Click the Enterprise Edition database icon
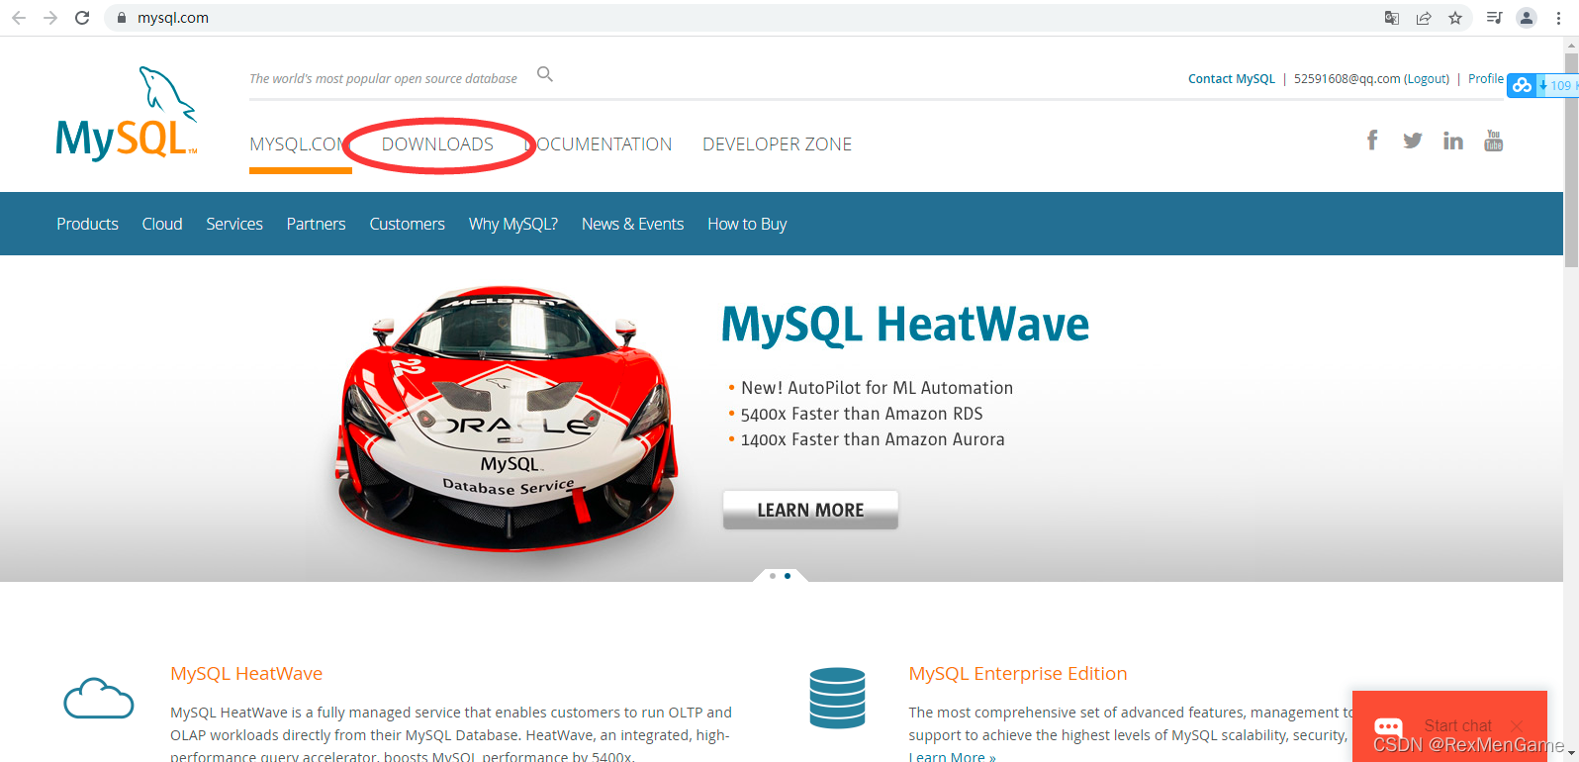Viewport: 1579px width, 762px height. pyautogui.click(x=837, y=698)
